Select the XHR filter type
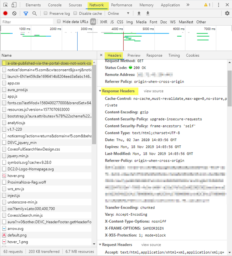The width and height of the screenshot is (232, 256). coord(103,22)
